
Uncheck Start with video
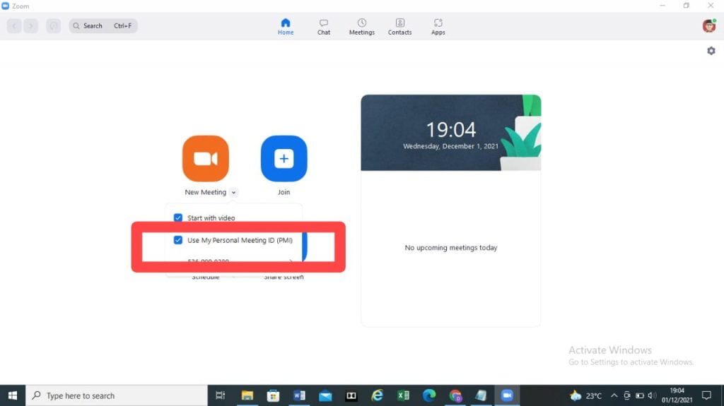178,218
